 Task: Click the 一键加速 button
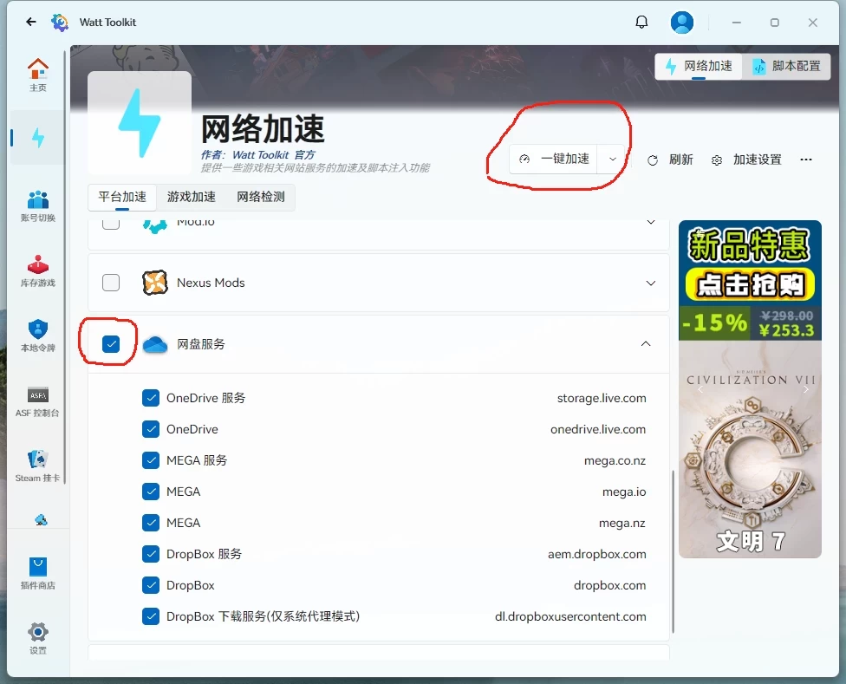coord(555,160)
